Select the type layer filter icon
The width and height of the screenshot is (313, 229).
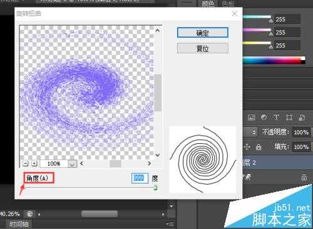pos(277,118)
